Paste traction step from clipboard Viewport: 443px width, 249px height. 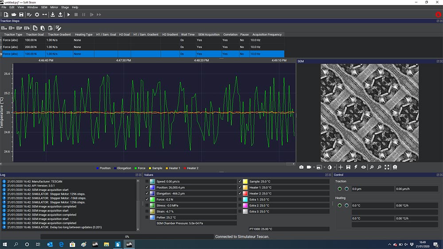click(43, 28)
